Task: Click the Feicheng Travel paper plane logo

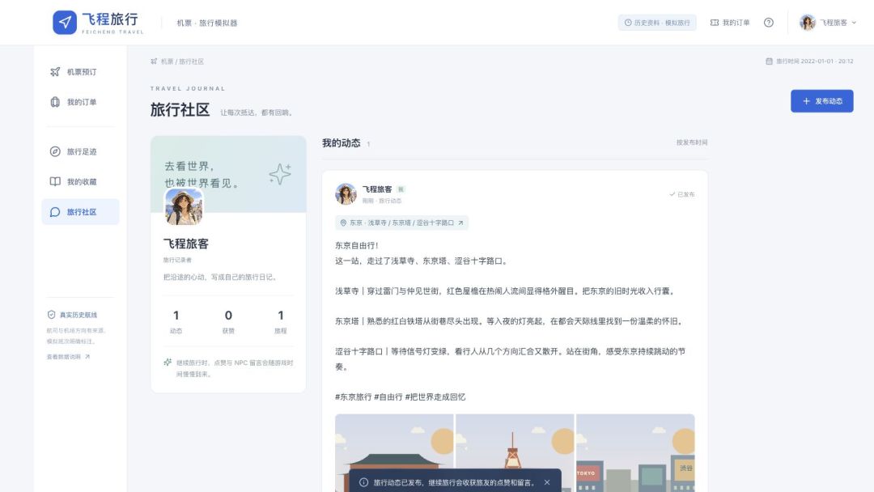Action: pos(65,23)
